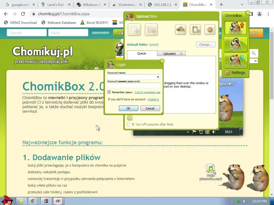The height and width of the screenshot is (205, 274).
Task: Click the I don't remember password link
Action: (147, 92)
